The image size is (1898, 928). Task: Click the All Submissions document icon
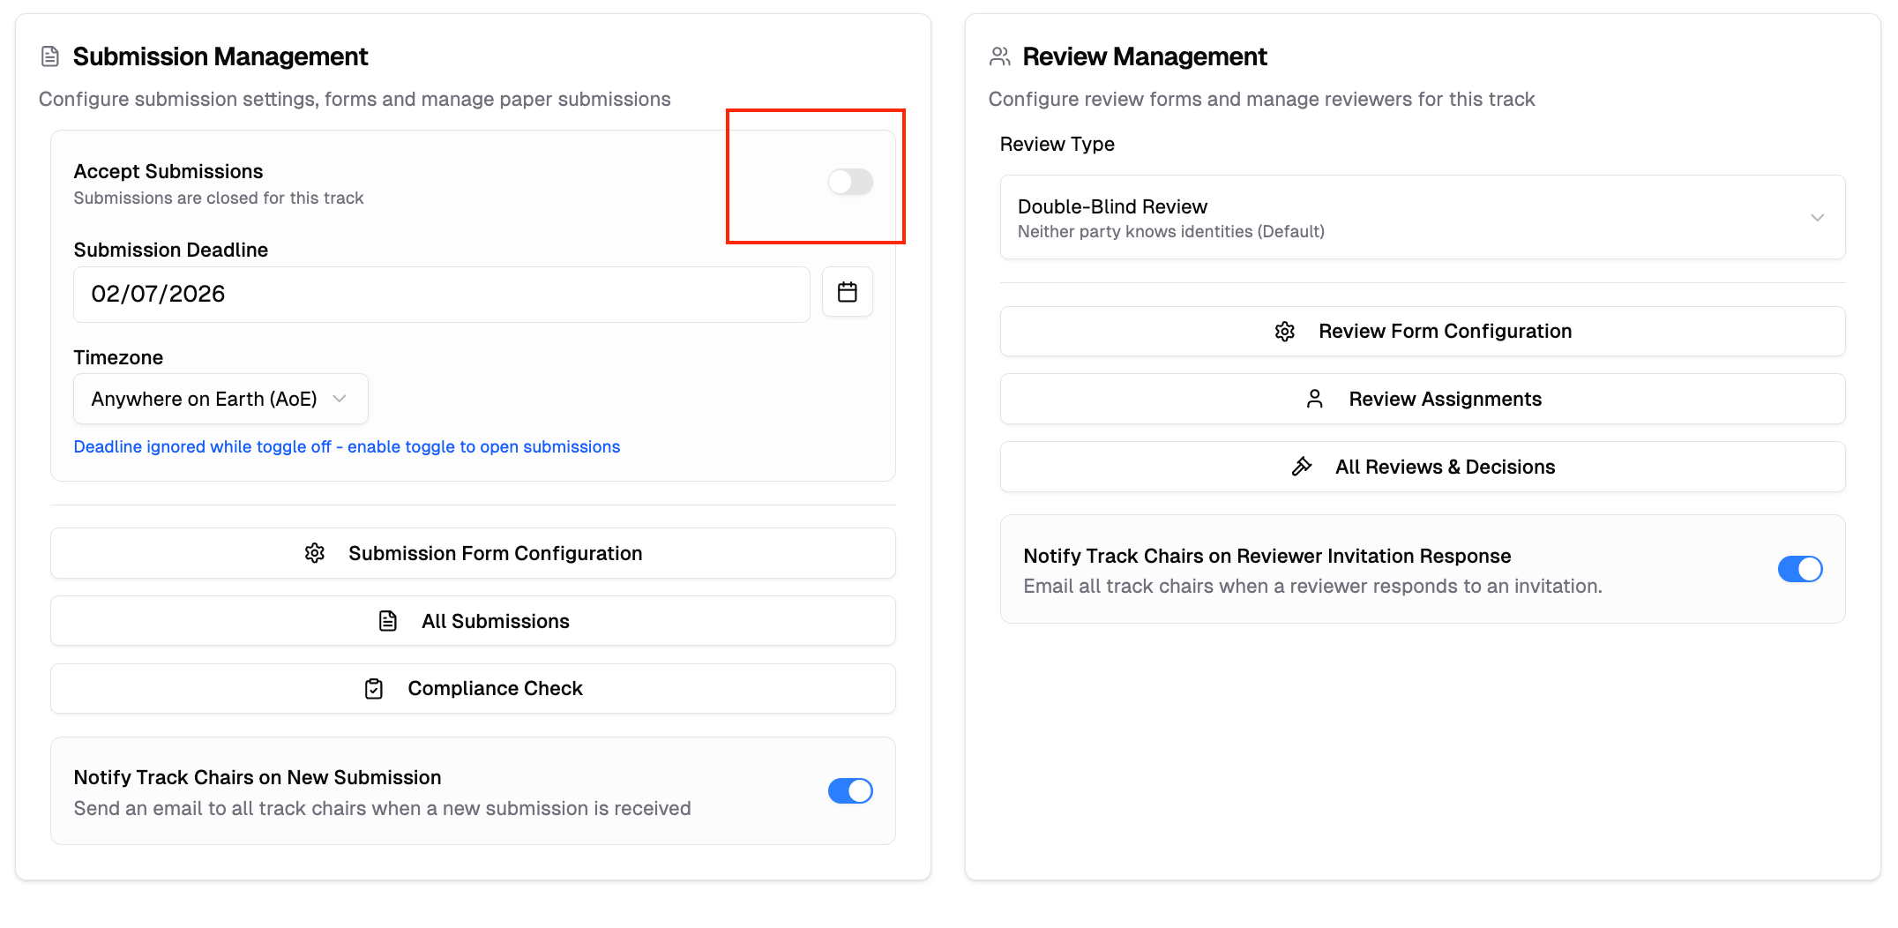tap(388, 621)
